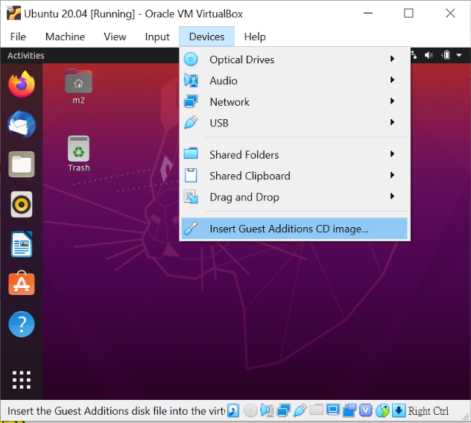The image size is (471, 423).
Task: Open Help from the Ubuntu dock
Action: pyautogui.click(x=22, y=324)
